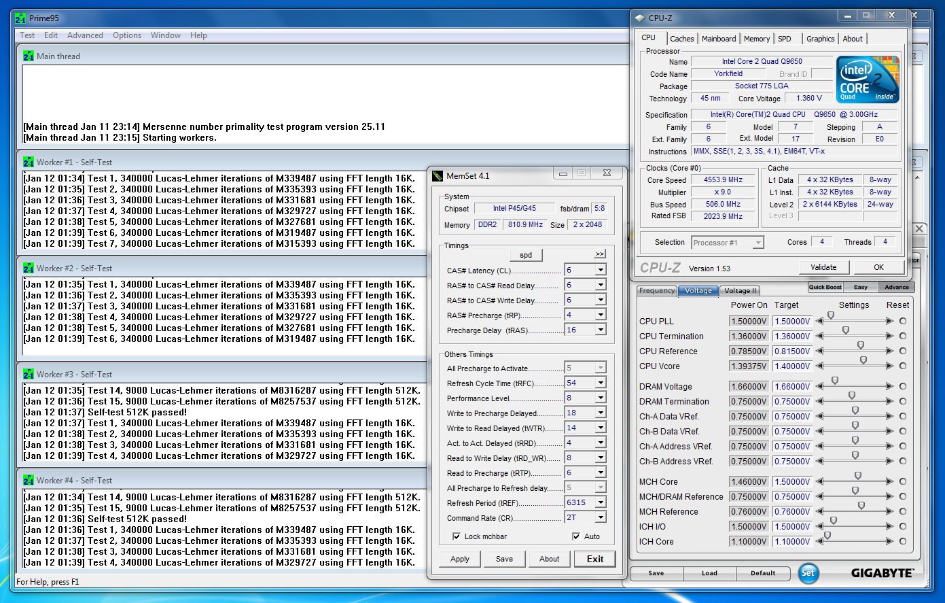Click the DRAM Voltage increase arrow
Viewport: 945px width, 603px height.
[x=889, y=386]
